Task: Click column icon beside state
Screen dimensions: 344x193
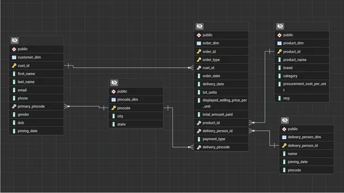Action: (x=113, y=124)
